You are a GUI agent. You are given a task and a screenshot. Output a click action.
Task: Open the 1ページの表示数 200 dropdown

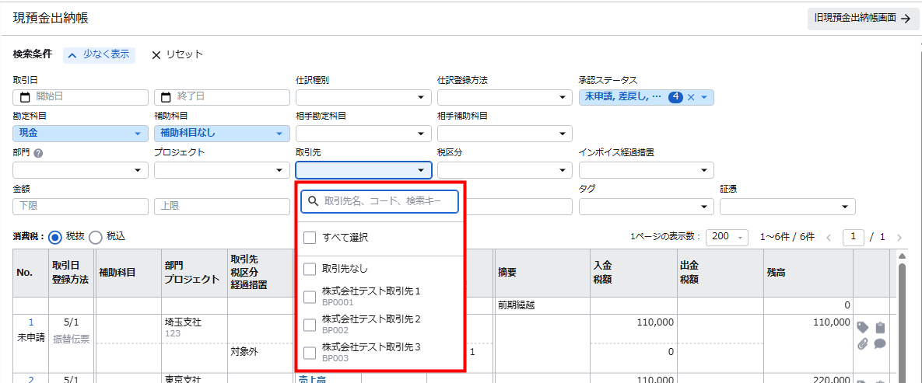click(727, 237)
